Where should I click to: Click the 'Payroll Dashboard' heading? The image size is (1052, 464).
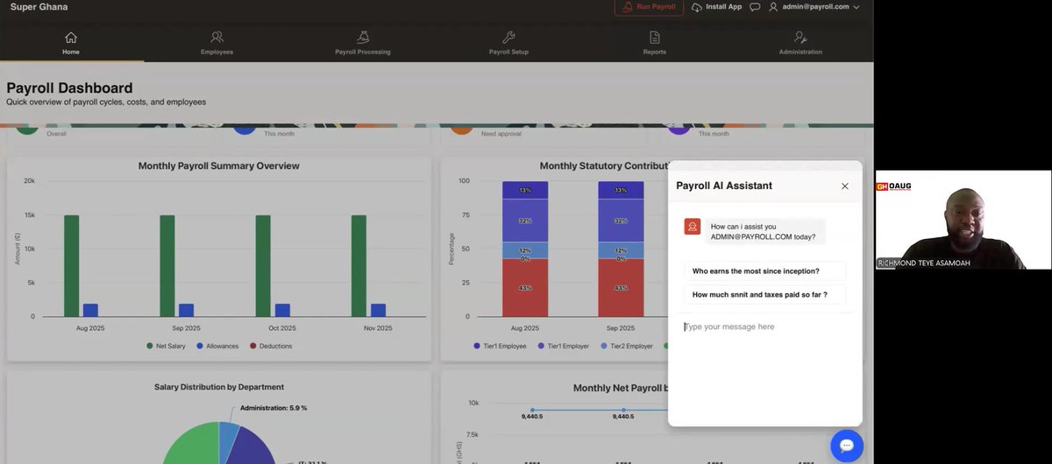click(x=70, y=88)
